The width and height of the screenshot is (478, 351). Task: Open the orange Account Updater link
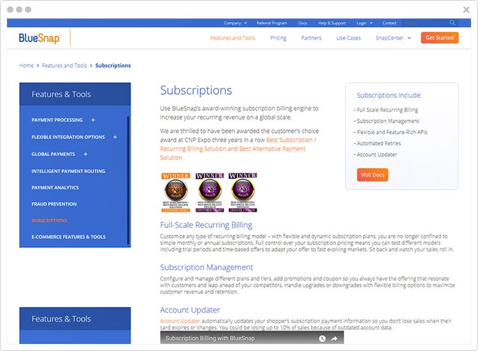(x=180, y=321)
